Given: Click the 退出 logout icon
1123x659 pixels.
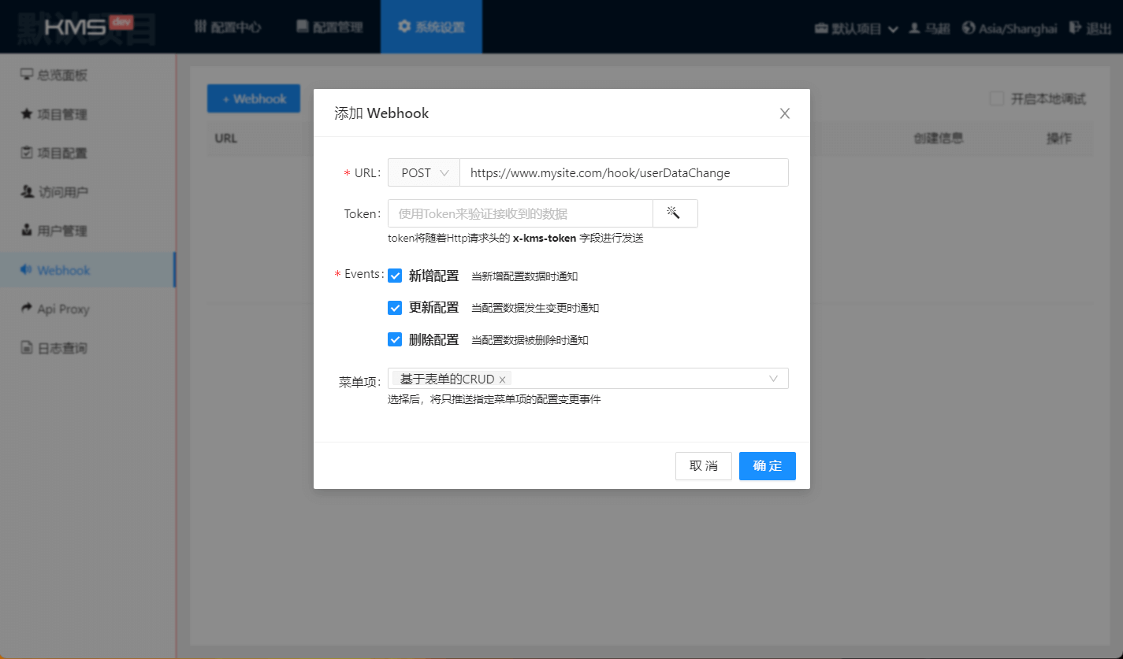Looking at the screenshot, I should click(1075, 28).
